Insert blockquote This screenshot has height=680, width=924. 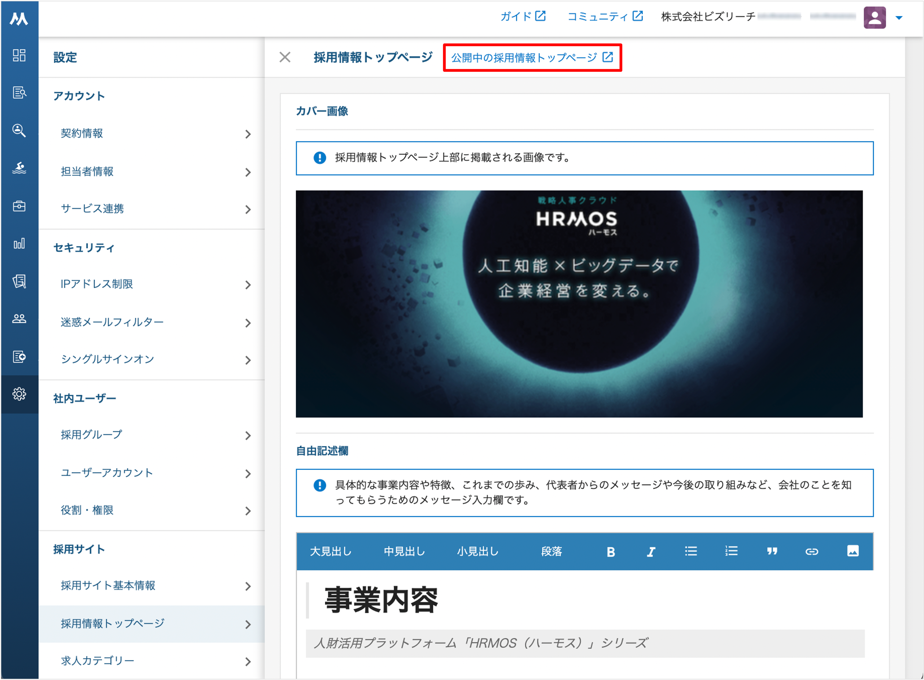pyautogui.click(x=772, y=551)
